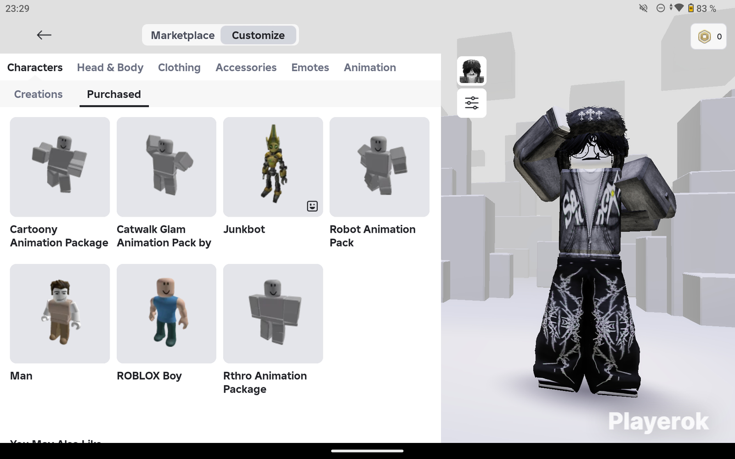Select the ROBLOX Boy thumbnail

166,313
